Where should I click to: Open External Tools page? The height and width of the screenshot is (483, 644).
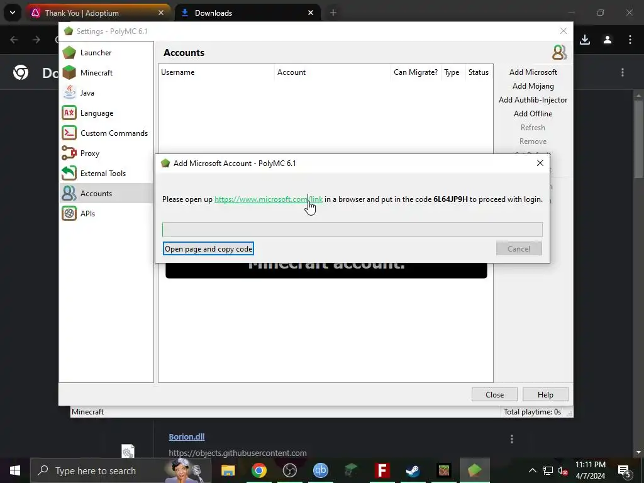coord(106,174)
